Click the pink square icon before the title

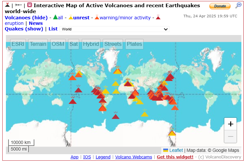coord(29,5)
